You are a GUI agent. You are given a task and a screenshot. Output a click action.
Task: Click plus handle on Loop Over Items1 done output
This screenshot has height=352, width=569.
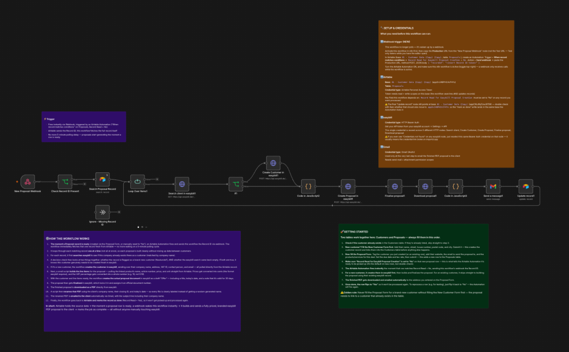(158, 180)
